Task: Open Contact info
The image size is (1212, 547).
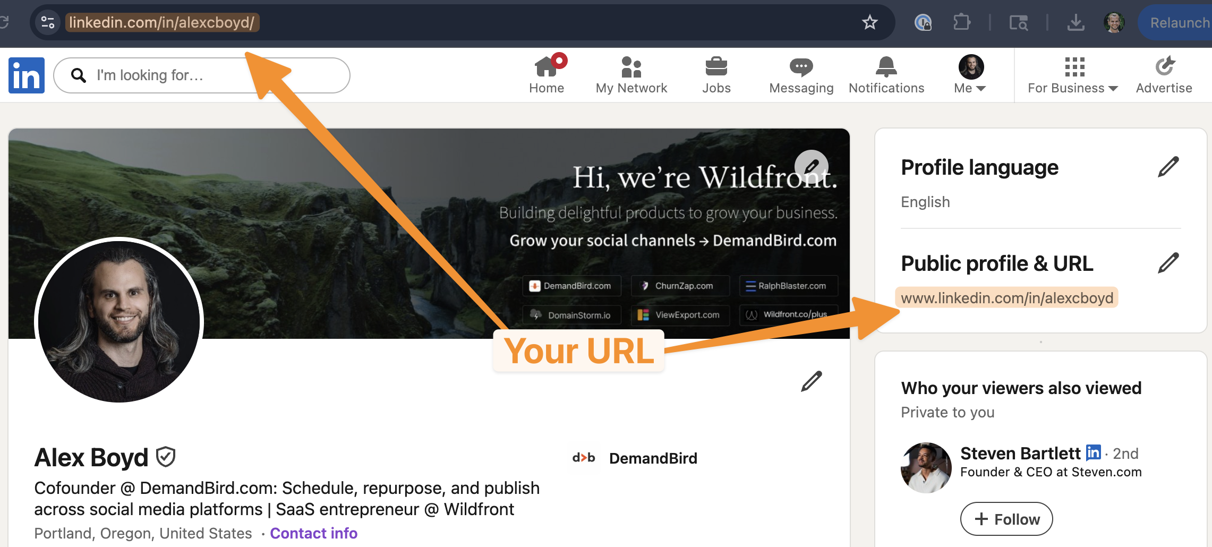Action: (x=313, y=533)
